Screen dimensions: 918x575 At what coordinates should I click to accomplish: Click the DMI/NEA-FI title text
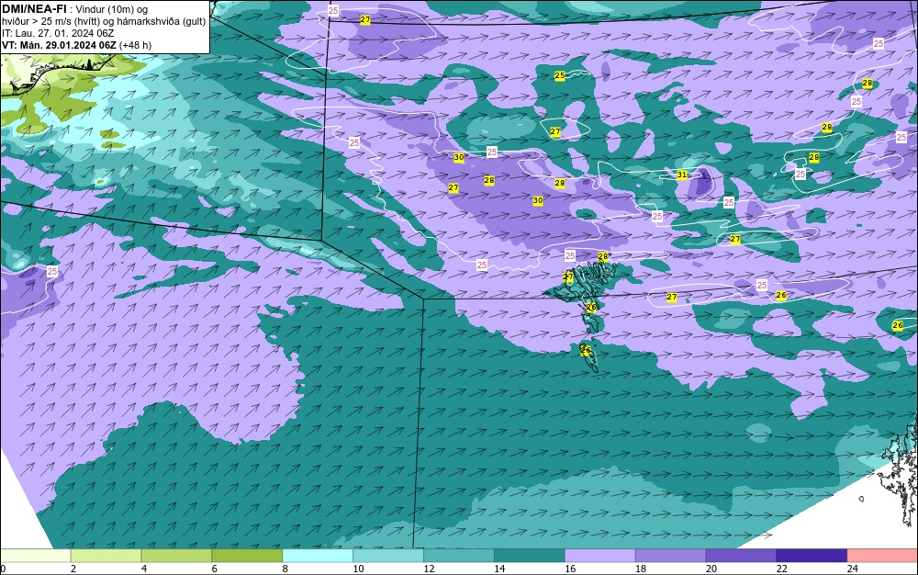(34, 8)
